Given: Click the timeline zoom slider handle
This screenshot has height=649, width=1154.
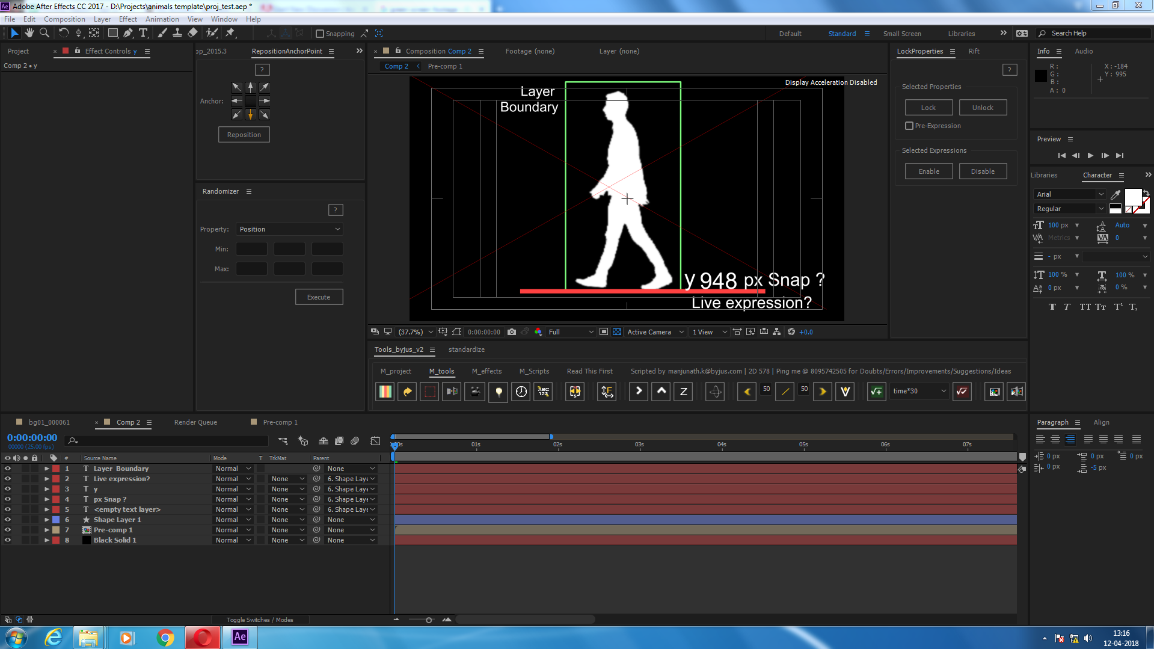Looking at the screenshot, I should 429,620.
